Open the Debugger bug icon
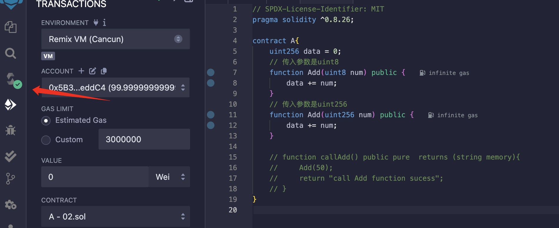 pos(11,130)
